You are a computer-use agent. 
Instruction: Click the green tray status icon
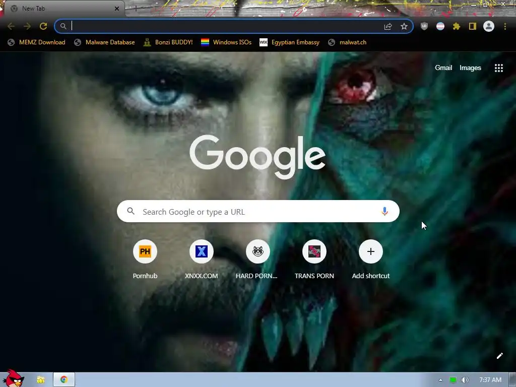coord(453,380)
